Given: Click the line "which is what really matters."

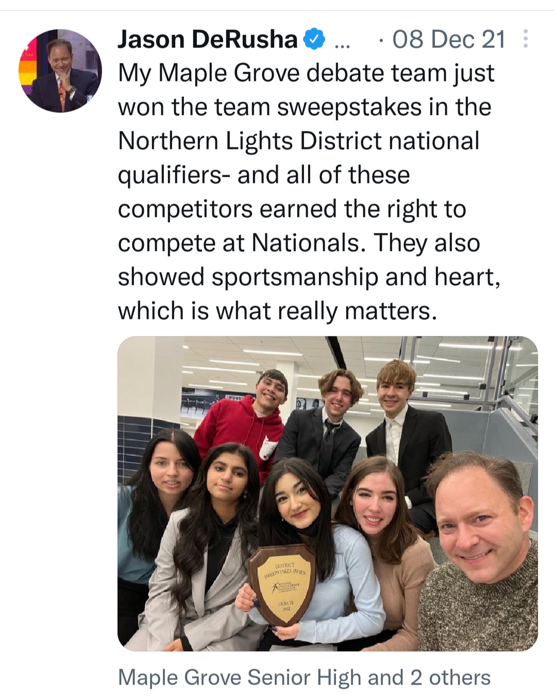Looking at the screenshot, I should tap(277, 311).
